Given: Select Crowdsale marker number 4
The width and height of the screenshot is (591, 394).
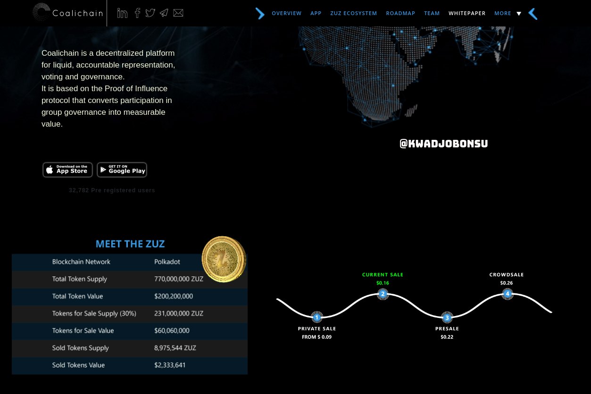Looking at the screenshot, I should coord(508,294).
